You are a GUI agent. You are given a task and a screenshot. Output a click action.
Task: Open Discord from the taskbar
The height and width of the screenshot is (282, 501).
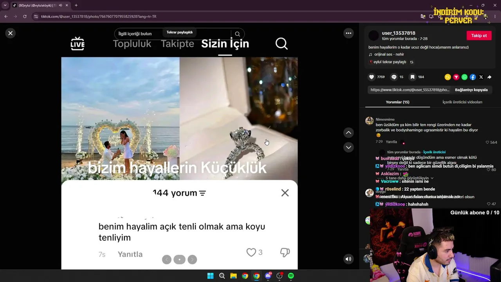click(x=268, y=276)
